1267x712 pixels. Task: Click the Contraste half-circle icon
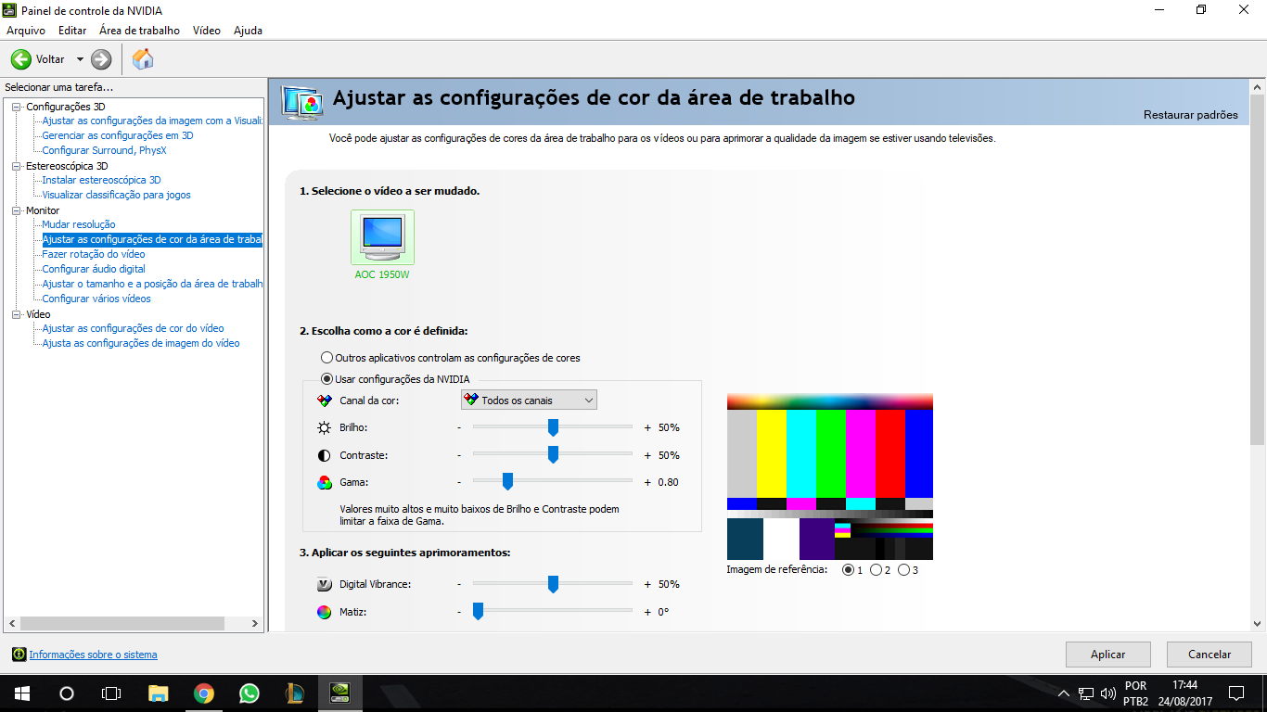[x=324, y=456]
